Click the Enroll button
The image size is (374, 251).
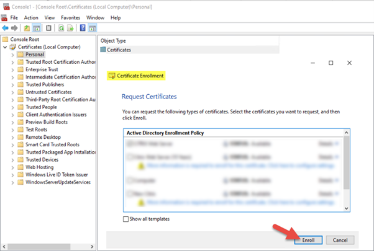(x=308, y=240)
